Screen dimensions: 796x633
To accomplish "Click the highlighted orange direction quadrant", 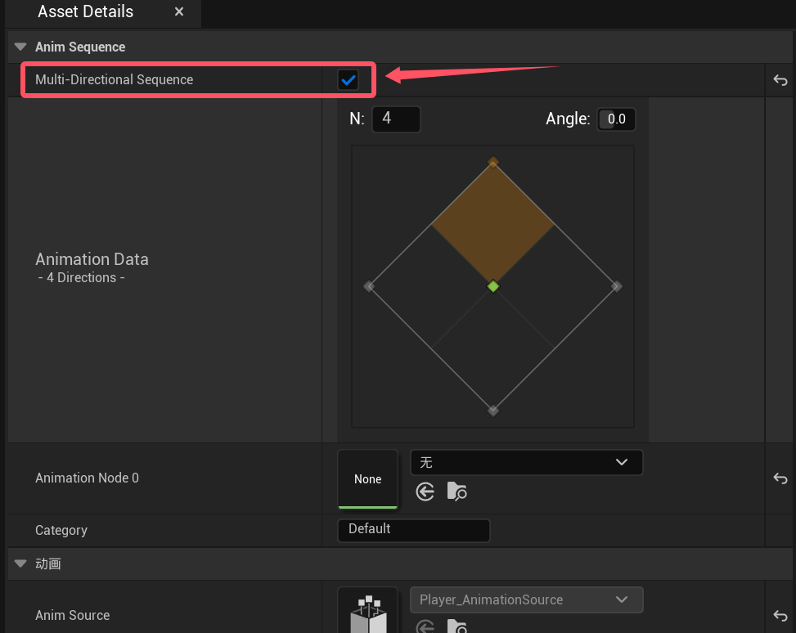I will click(493, 223).
